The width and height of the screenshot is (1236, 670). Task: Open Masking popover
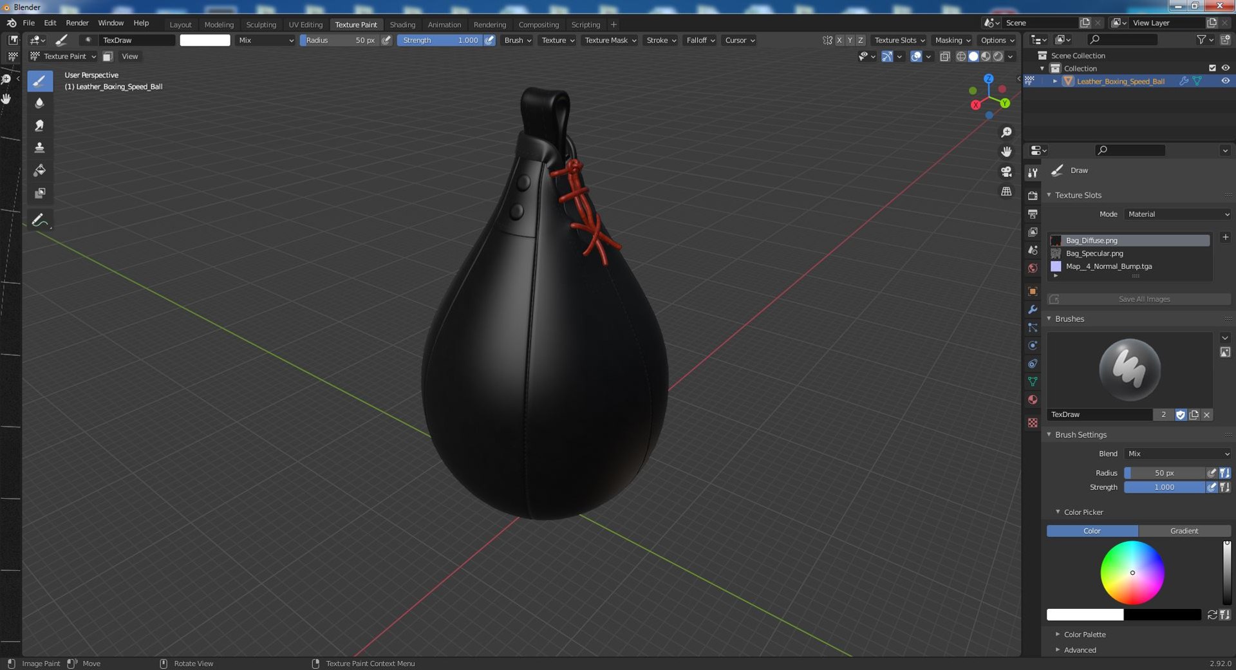953,40
